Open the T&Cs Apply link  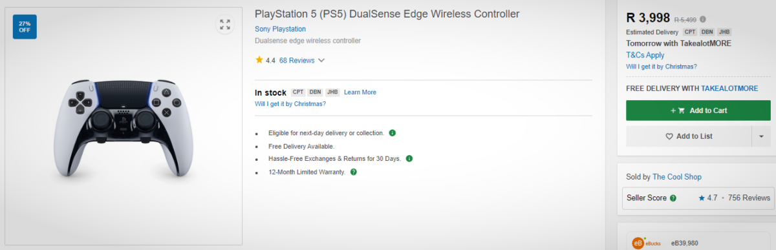point(645,56)
